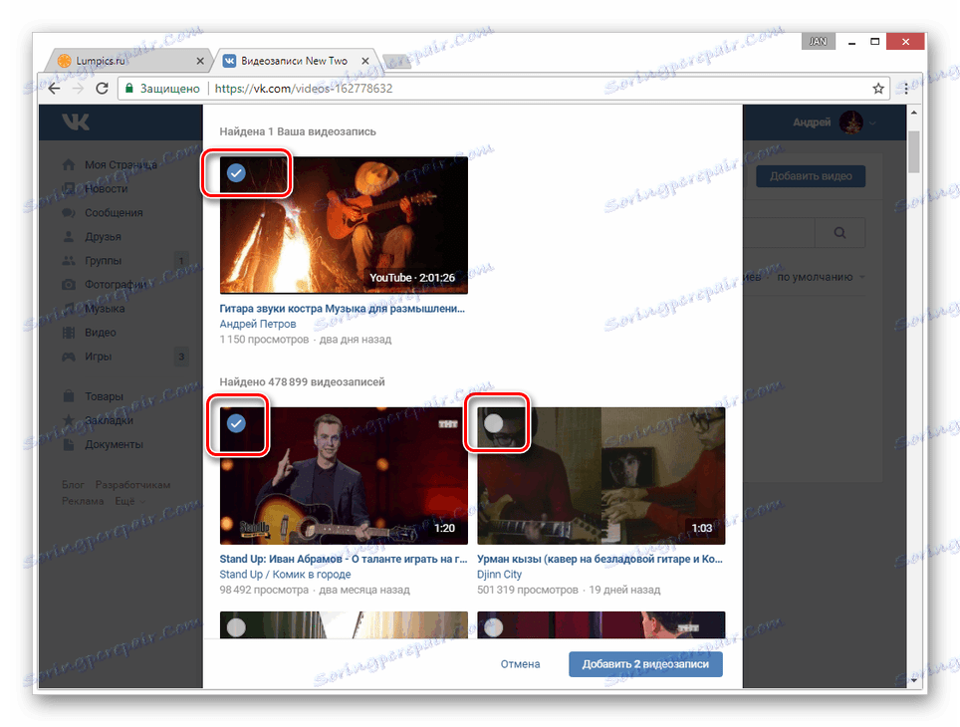Click the home icon beside Моя Страница
The width and height of the screenshot is (960, 727).
[69, 164]
